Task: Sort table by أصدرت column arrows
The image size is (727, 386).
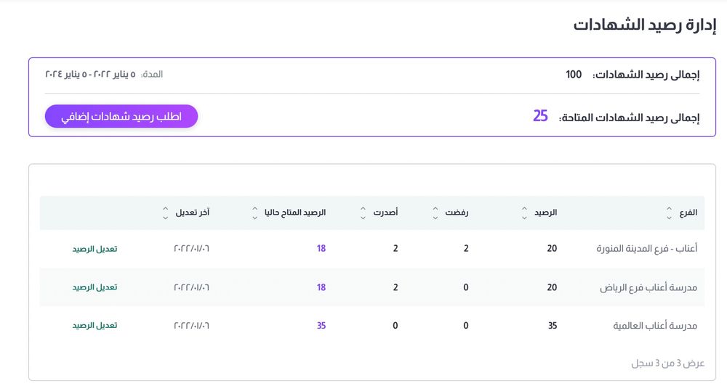Action: tap(363, 213)
